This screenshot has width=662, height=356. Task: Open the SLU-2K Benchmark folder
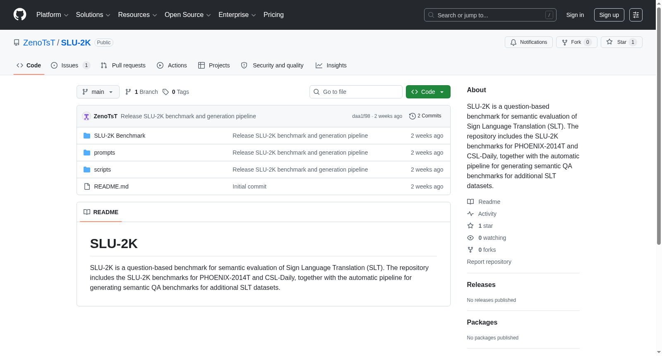tap(120, 136)
